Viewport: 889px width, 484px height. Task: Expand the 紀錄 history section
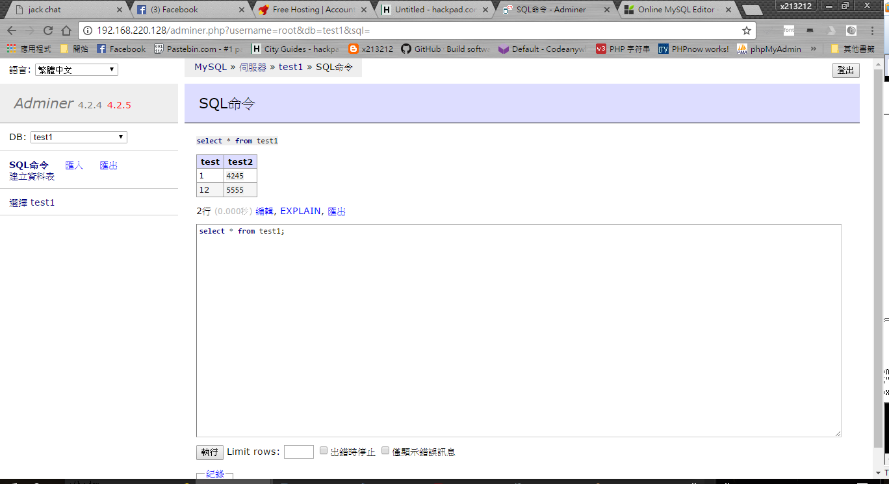(x=214, y=474)
